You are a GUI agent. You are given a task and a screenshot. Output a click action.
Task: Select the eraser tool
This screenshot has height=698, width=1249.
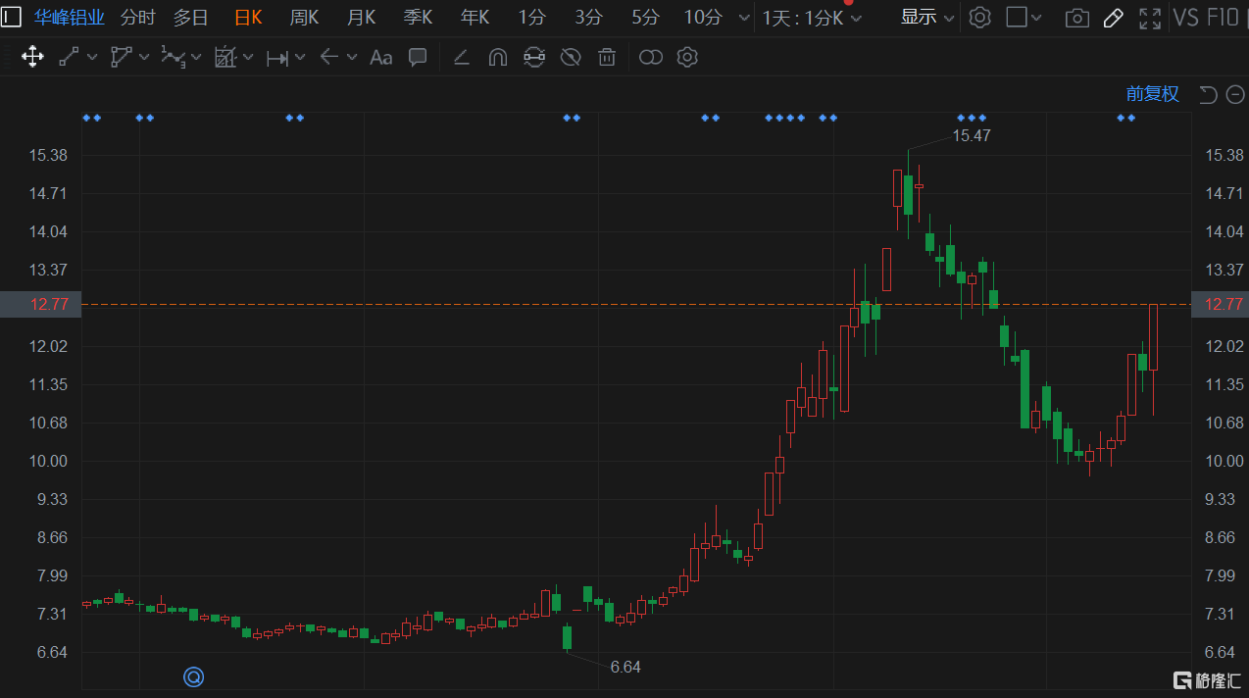click(x=461, y=57)
